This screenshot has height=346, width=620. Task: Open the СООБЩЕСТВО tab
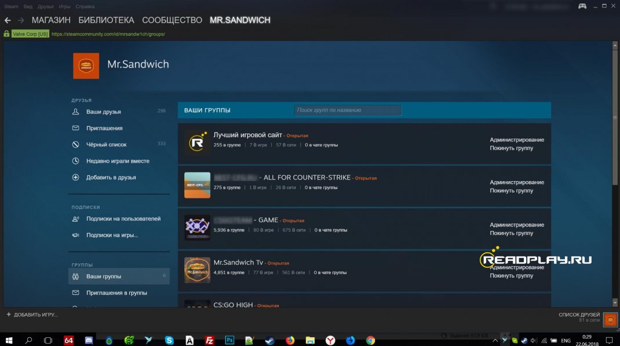click(x=172, y=20)
